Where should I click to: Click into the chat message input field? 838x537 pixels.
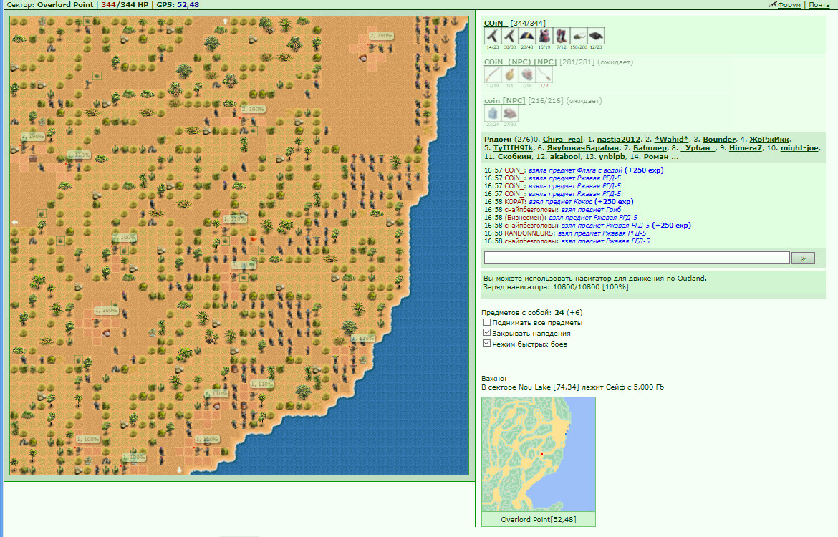click(637, 258)
